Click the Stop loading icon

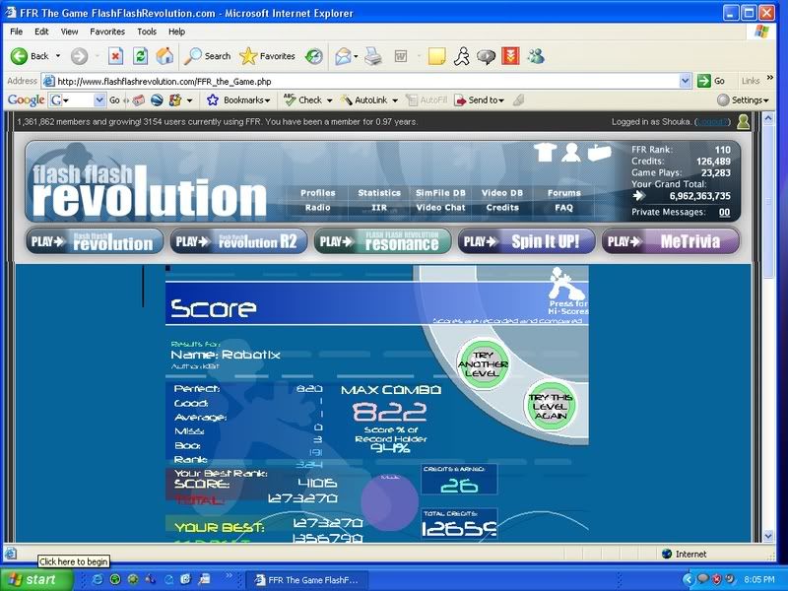pos(115,56)
